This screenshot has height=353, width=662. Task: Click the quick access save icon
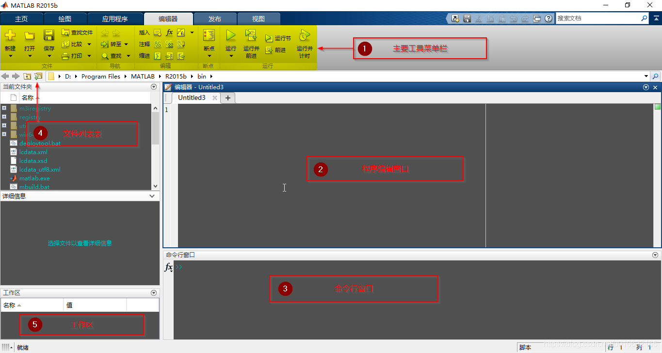tap(467, 18)
